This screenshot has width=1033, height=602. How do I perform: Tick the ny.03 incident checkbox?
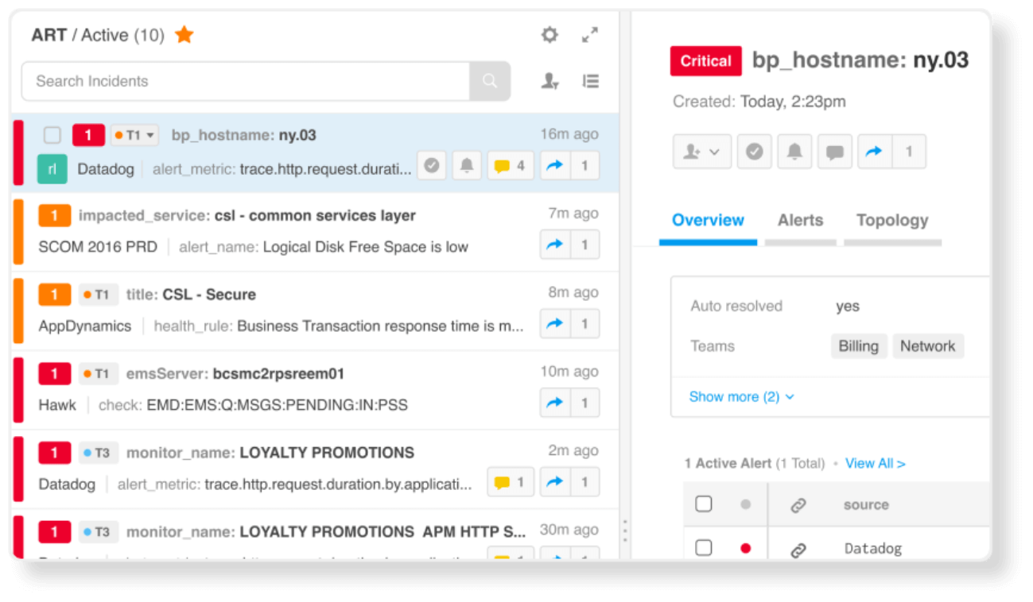tap(52, 135)
